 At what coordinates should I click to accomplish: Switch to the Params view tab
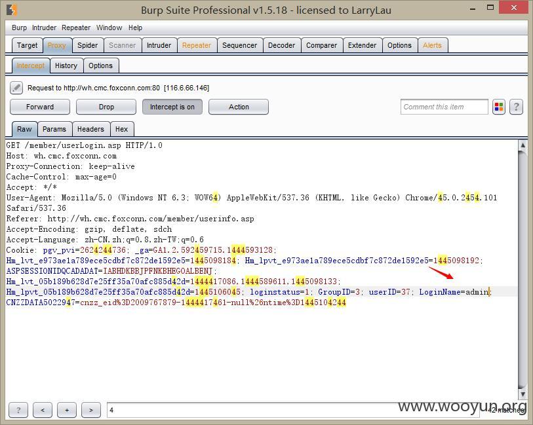tap(54, 129)
